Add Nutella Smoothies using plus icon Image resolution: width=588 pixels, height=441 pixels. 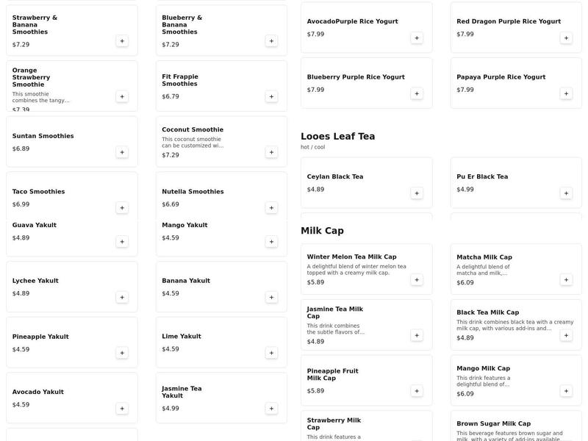click(271, 207)
